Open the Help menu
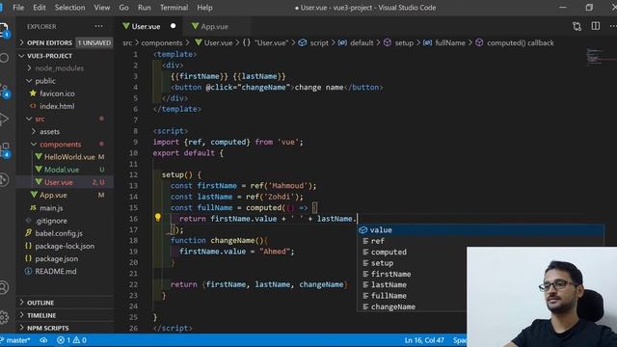The height and width of the screenshot is (347, 617). [204, 8]
